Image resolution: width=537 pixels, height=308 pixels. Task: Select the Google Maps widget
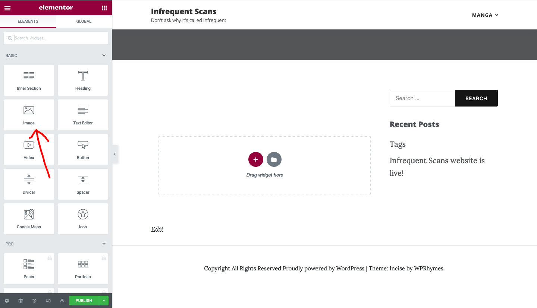point(29,219)
